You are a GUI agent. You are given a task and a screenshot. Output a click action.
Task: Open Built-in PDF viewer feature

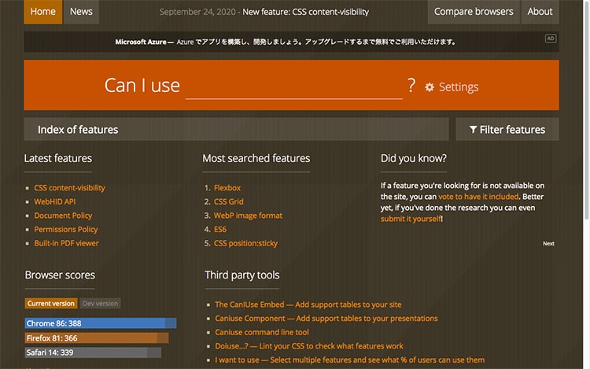coord(66,243)
